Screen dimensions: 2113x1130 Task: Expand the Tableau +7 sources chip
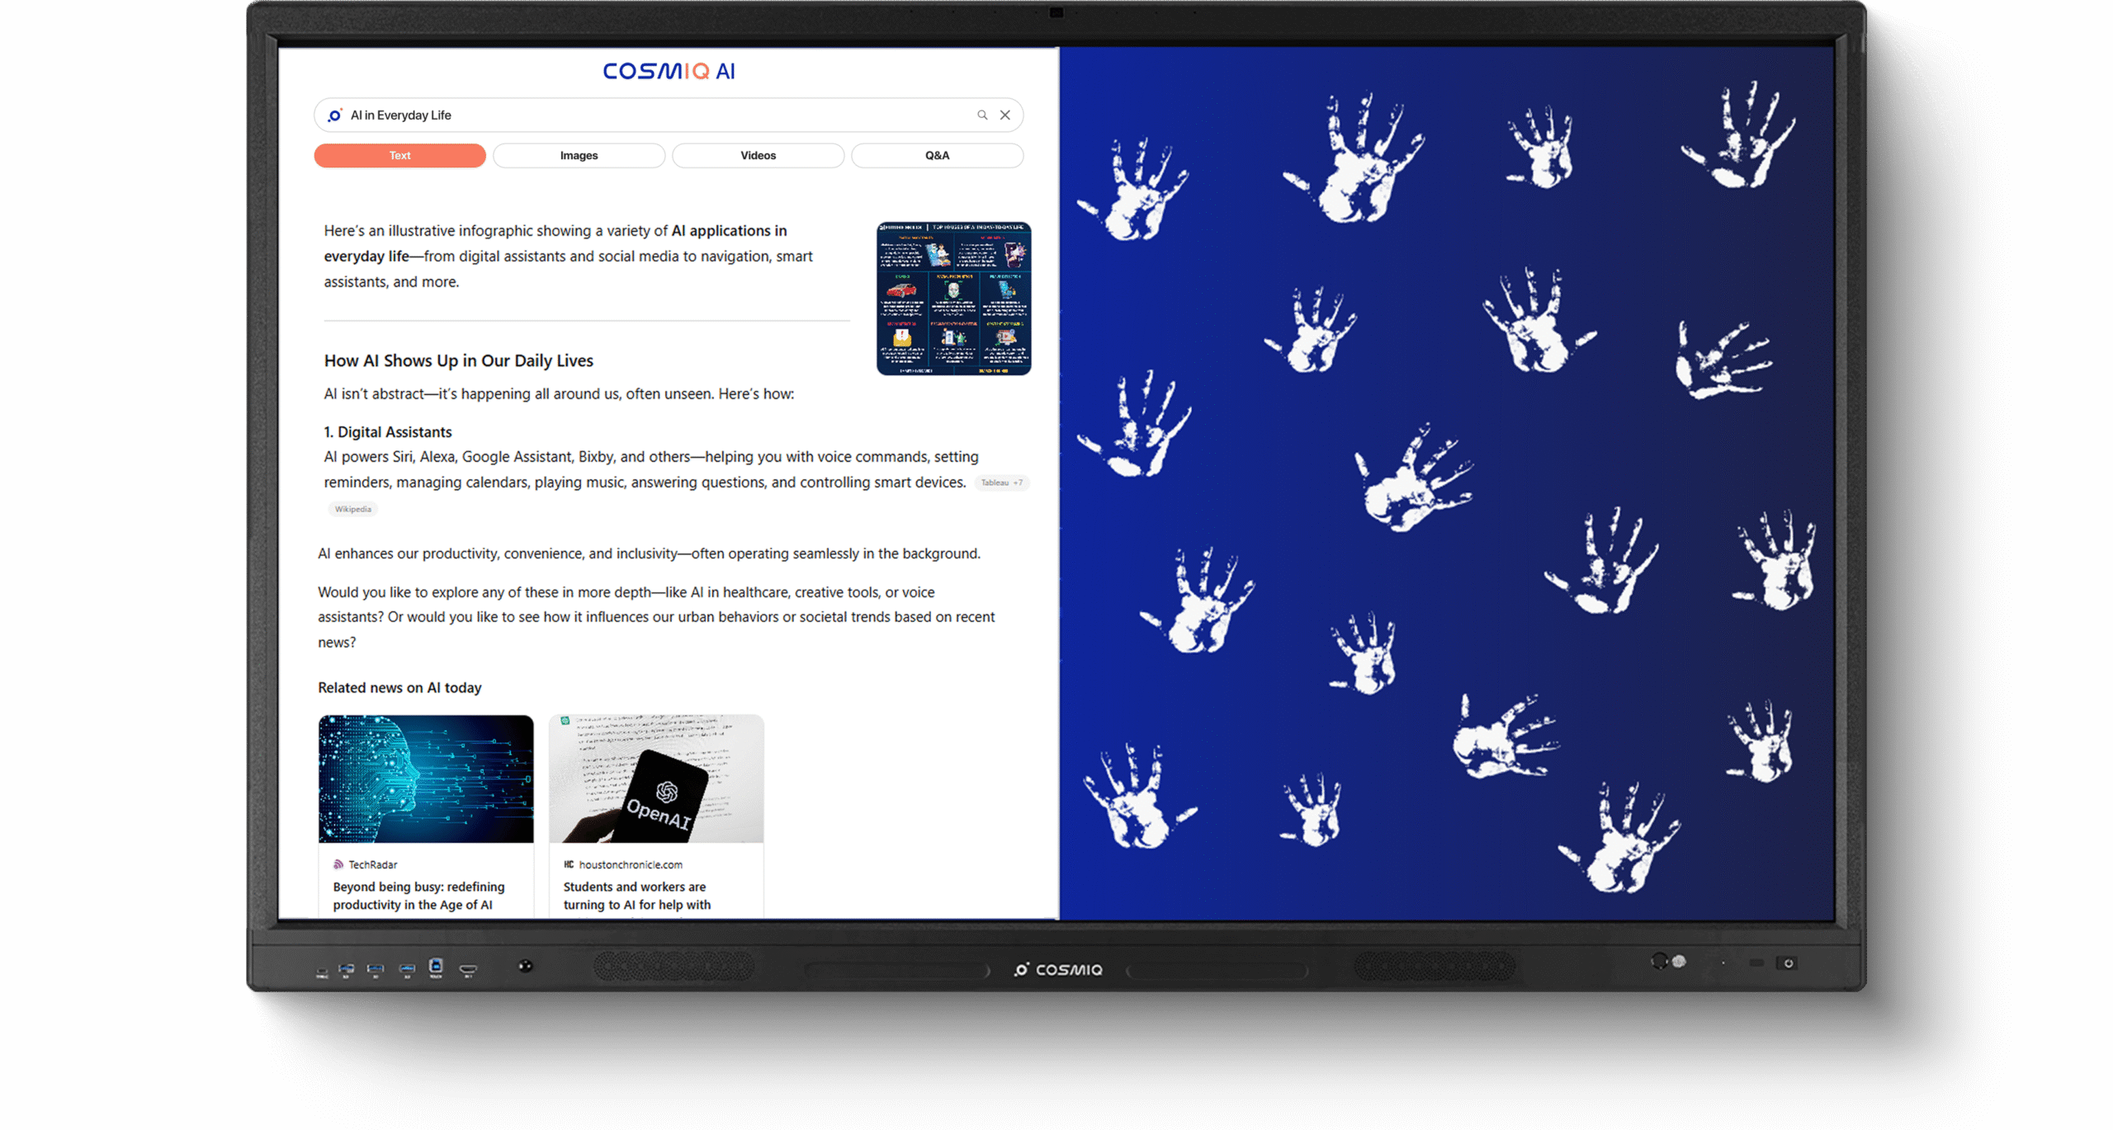click(x=1001, y=483)
